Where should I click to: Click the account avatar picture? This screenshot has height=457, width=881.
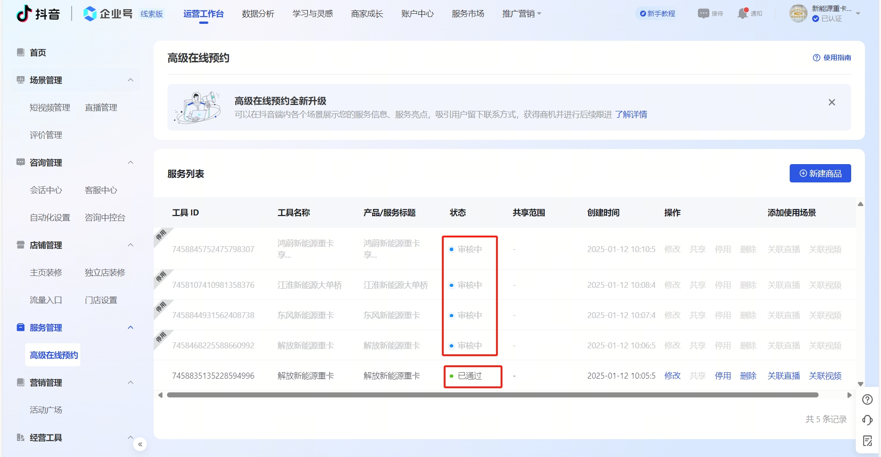click(x=798, y=13)
